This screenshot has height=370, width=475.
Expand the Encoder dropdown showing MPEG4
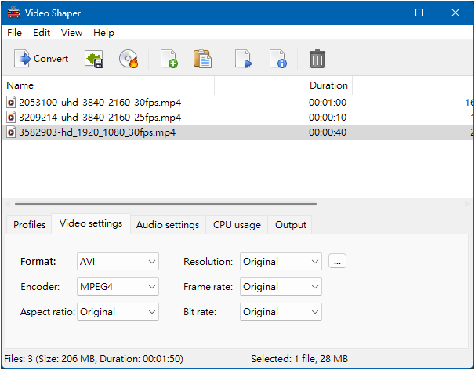tap(118, 287)
